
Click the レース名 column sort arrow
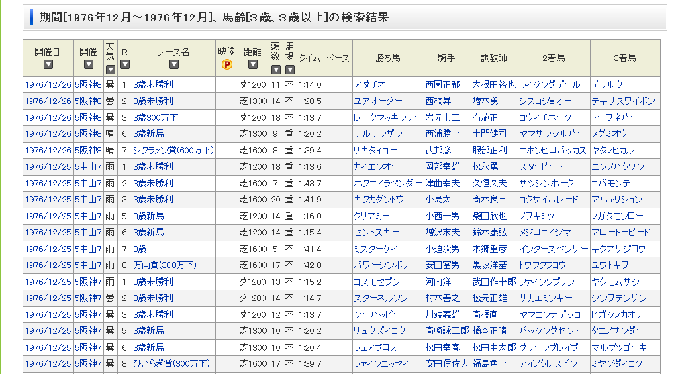coord(173,65)
